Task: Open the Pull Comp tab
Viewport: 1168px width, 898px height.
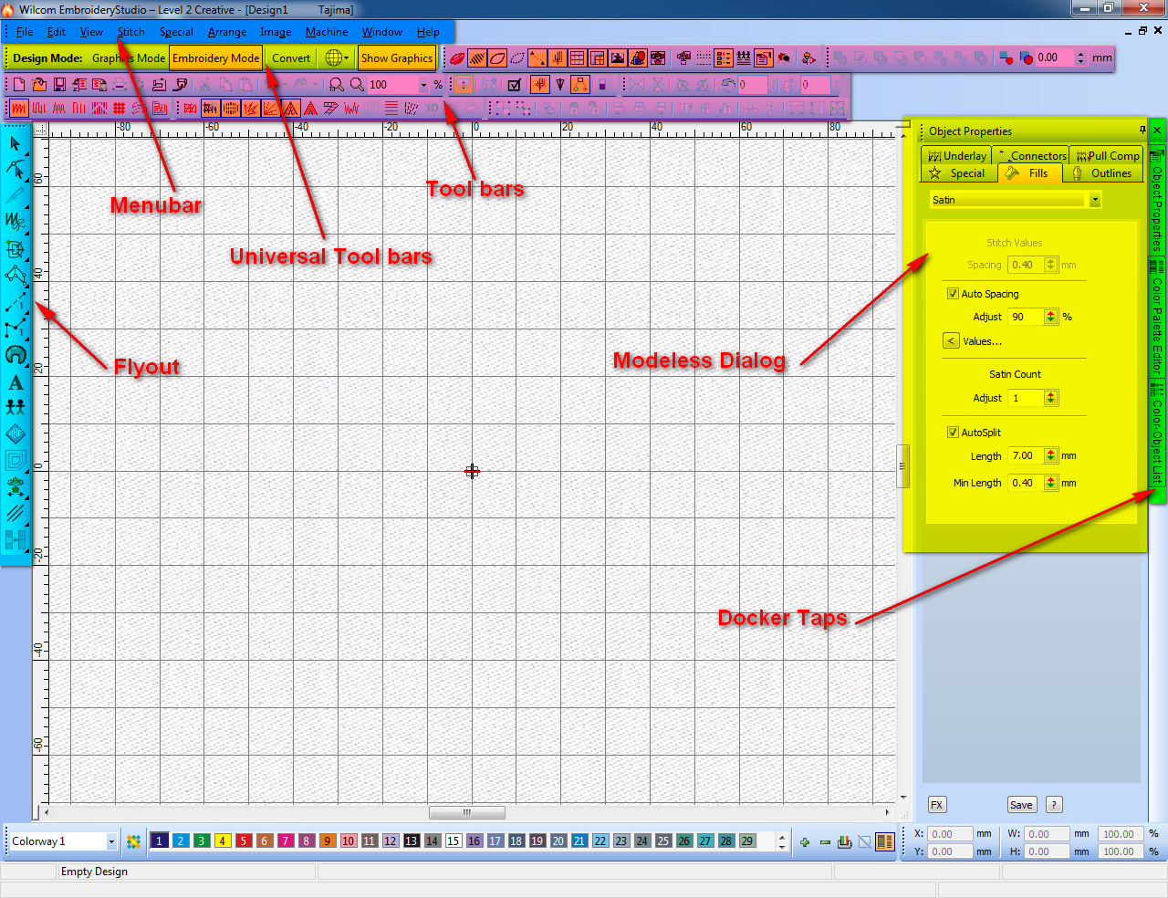Action: pos(1107,156)
